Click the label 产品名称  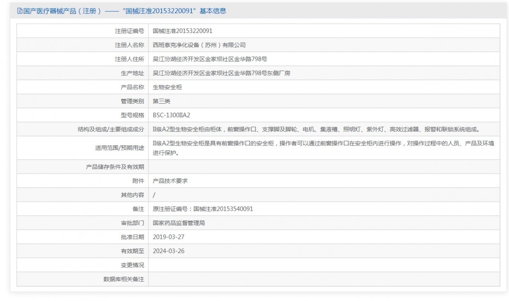tap(132, 87)
